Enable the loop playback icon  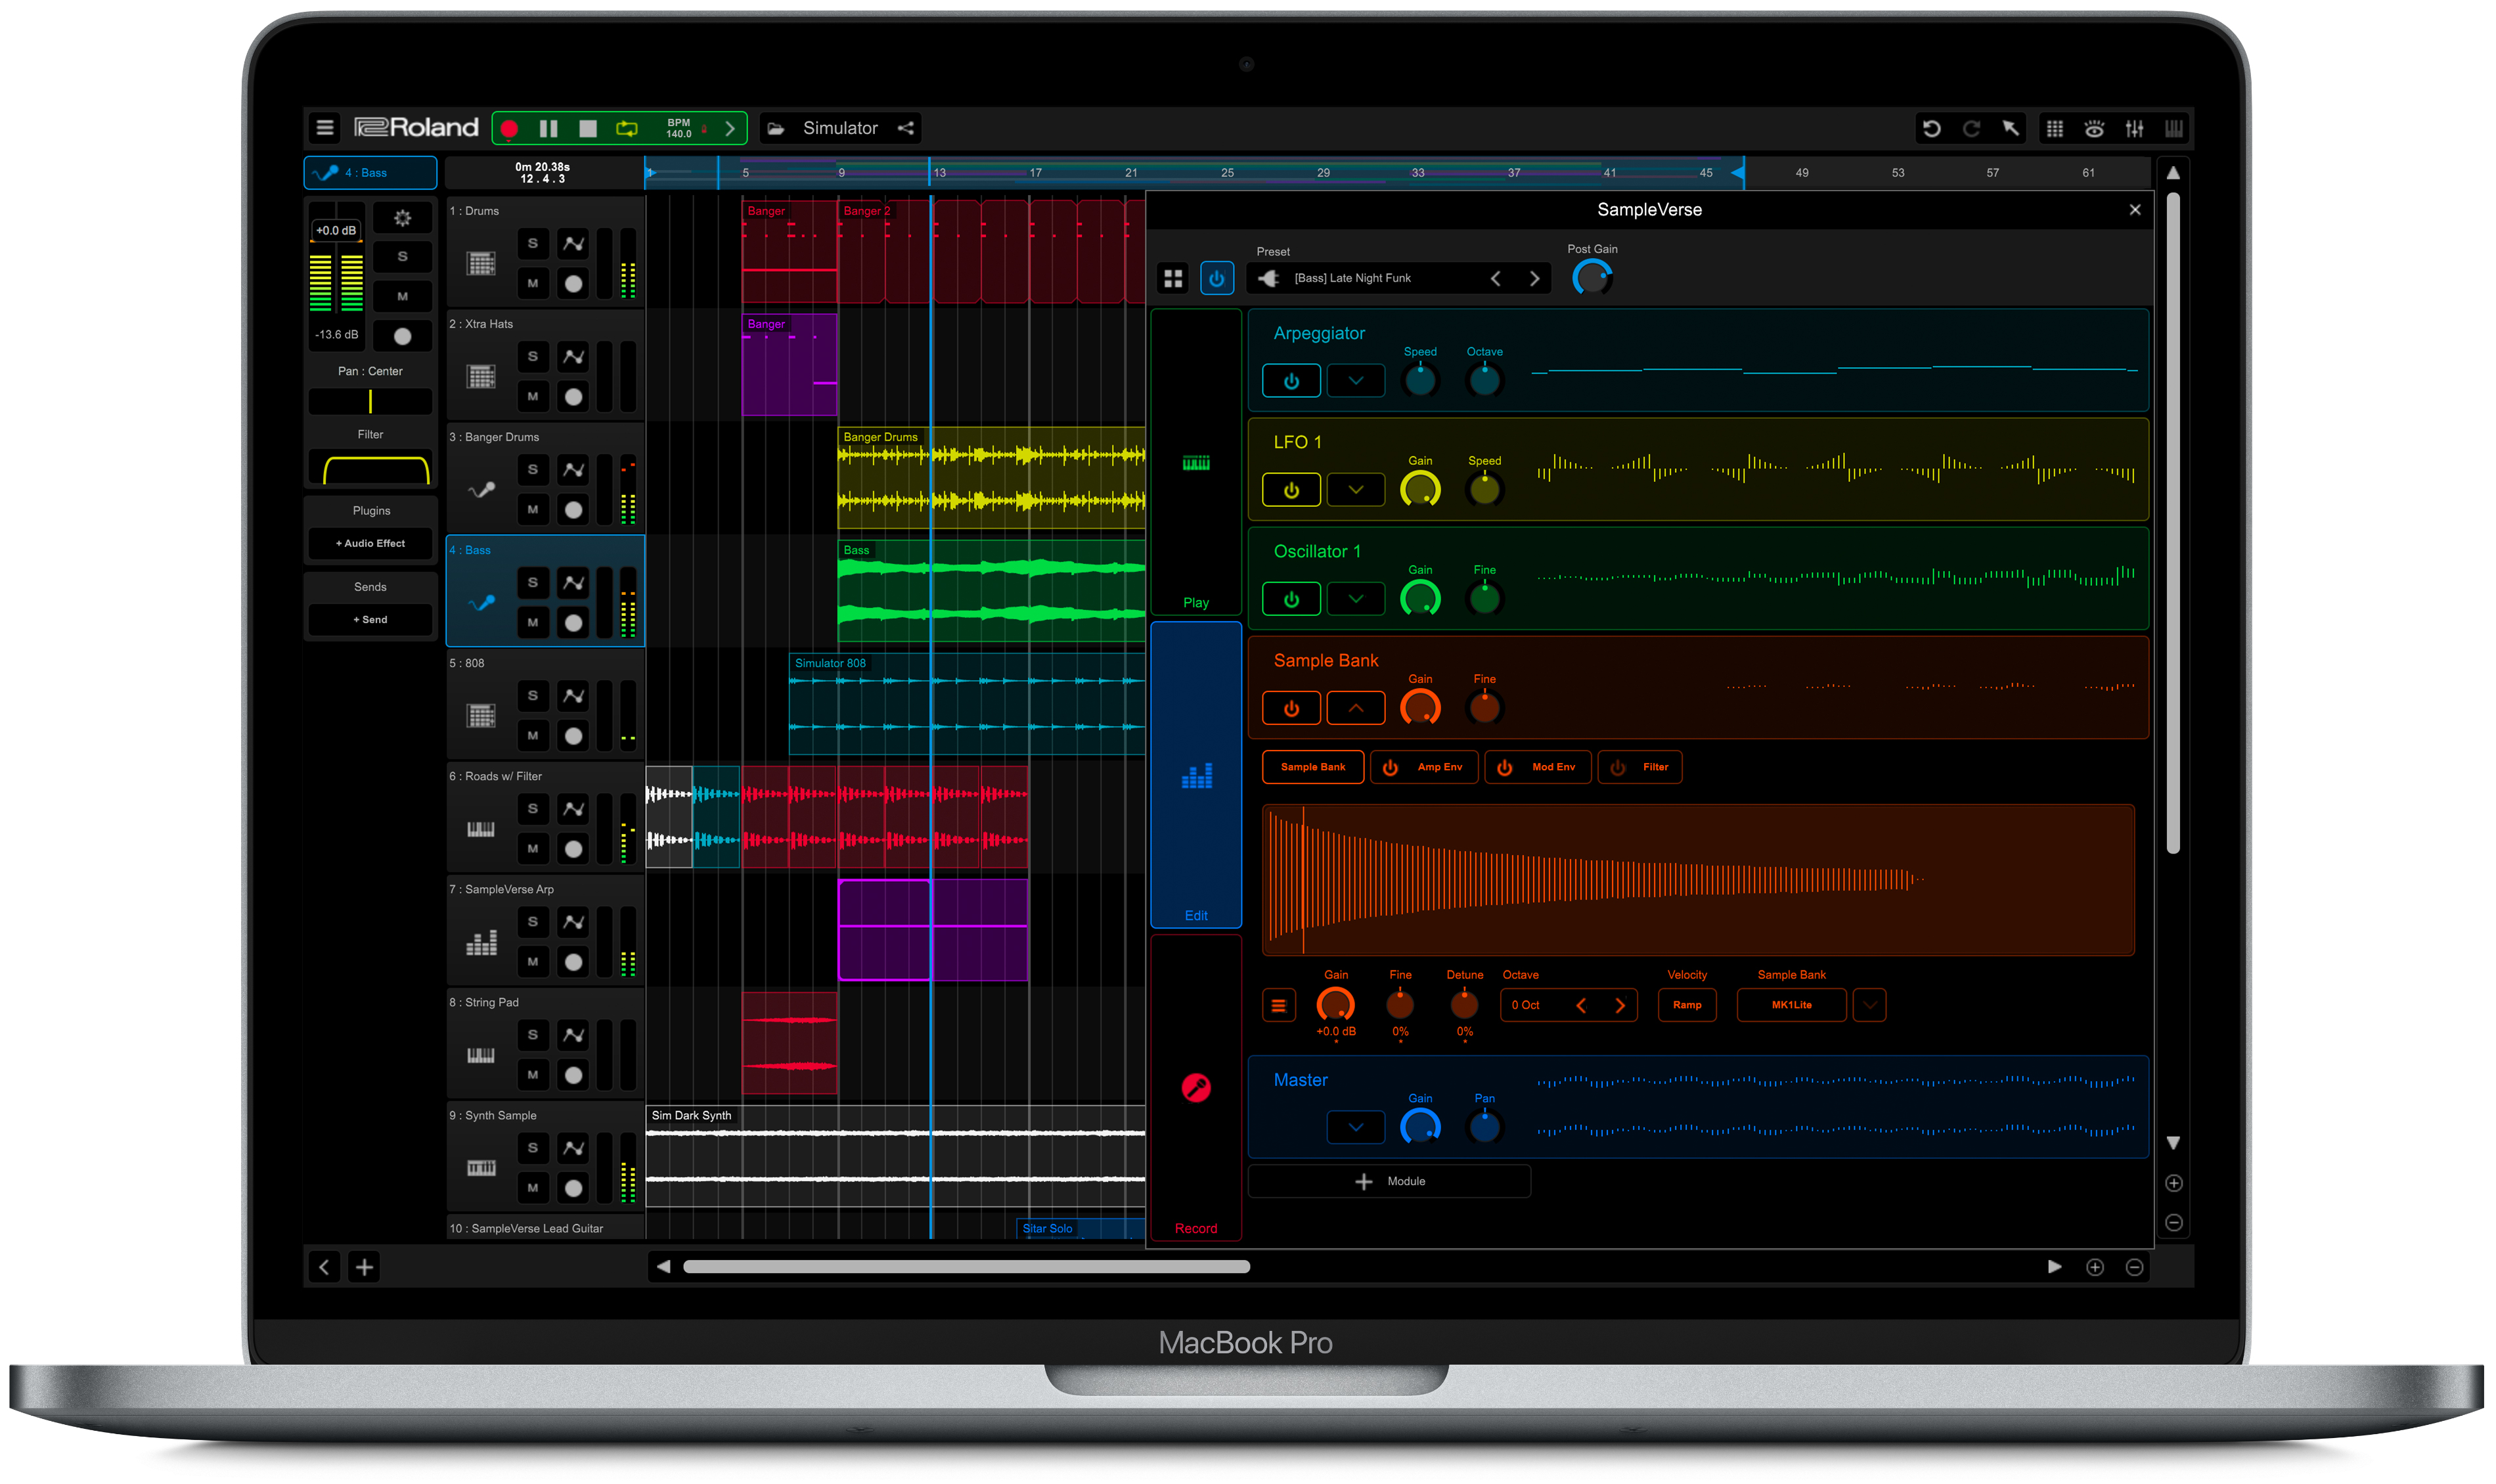pyautogui.click(x=627, y=128)
